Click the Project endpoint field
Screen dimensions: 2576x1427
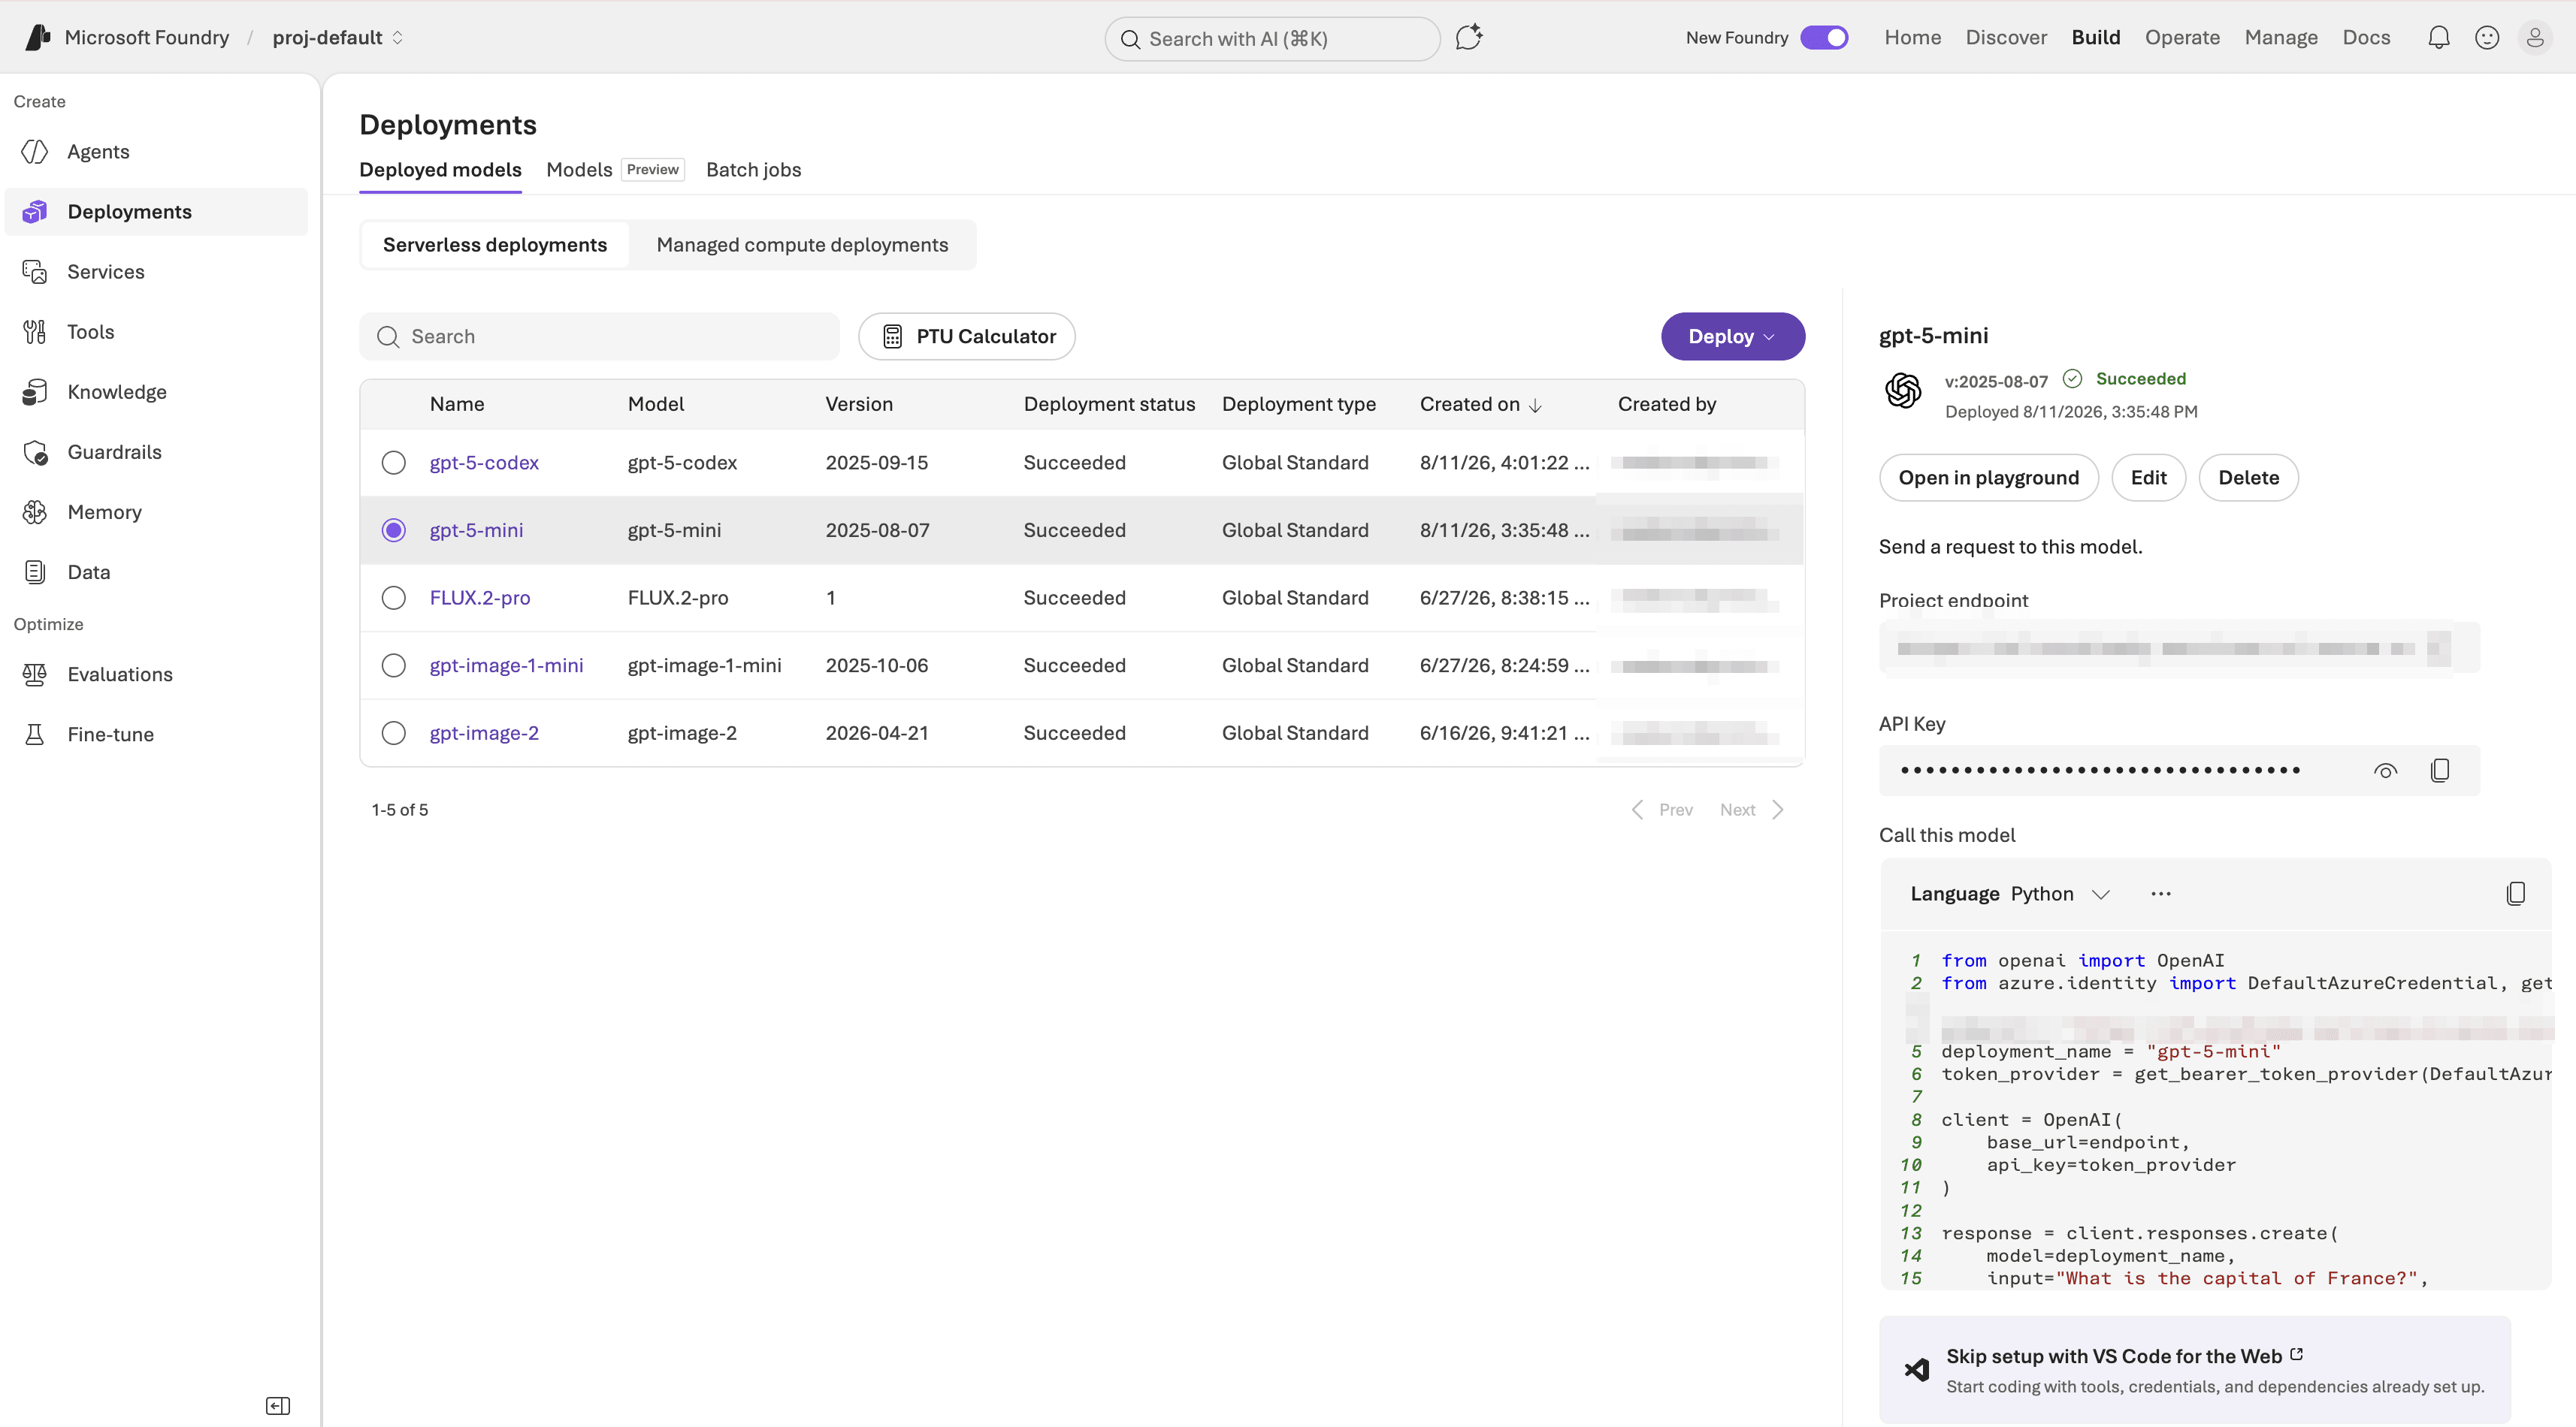pyautogui.click(x=2179, y=649)
